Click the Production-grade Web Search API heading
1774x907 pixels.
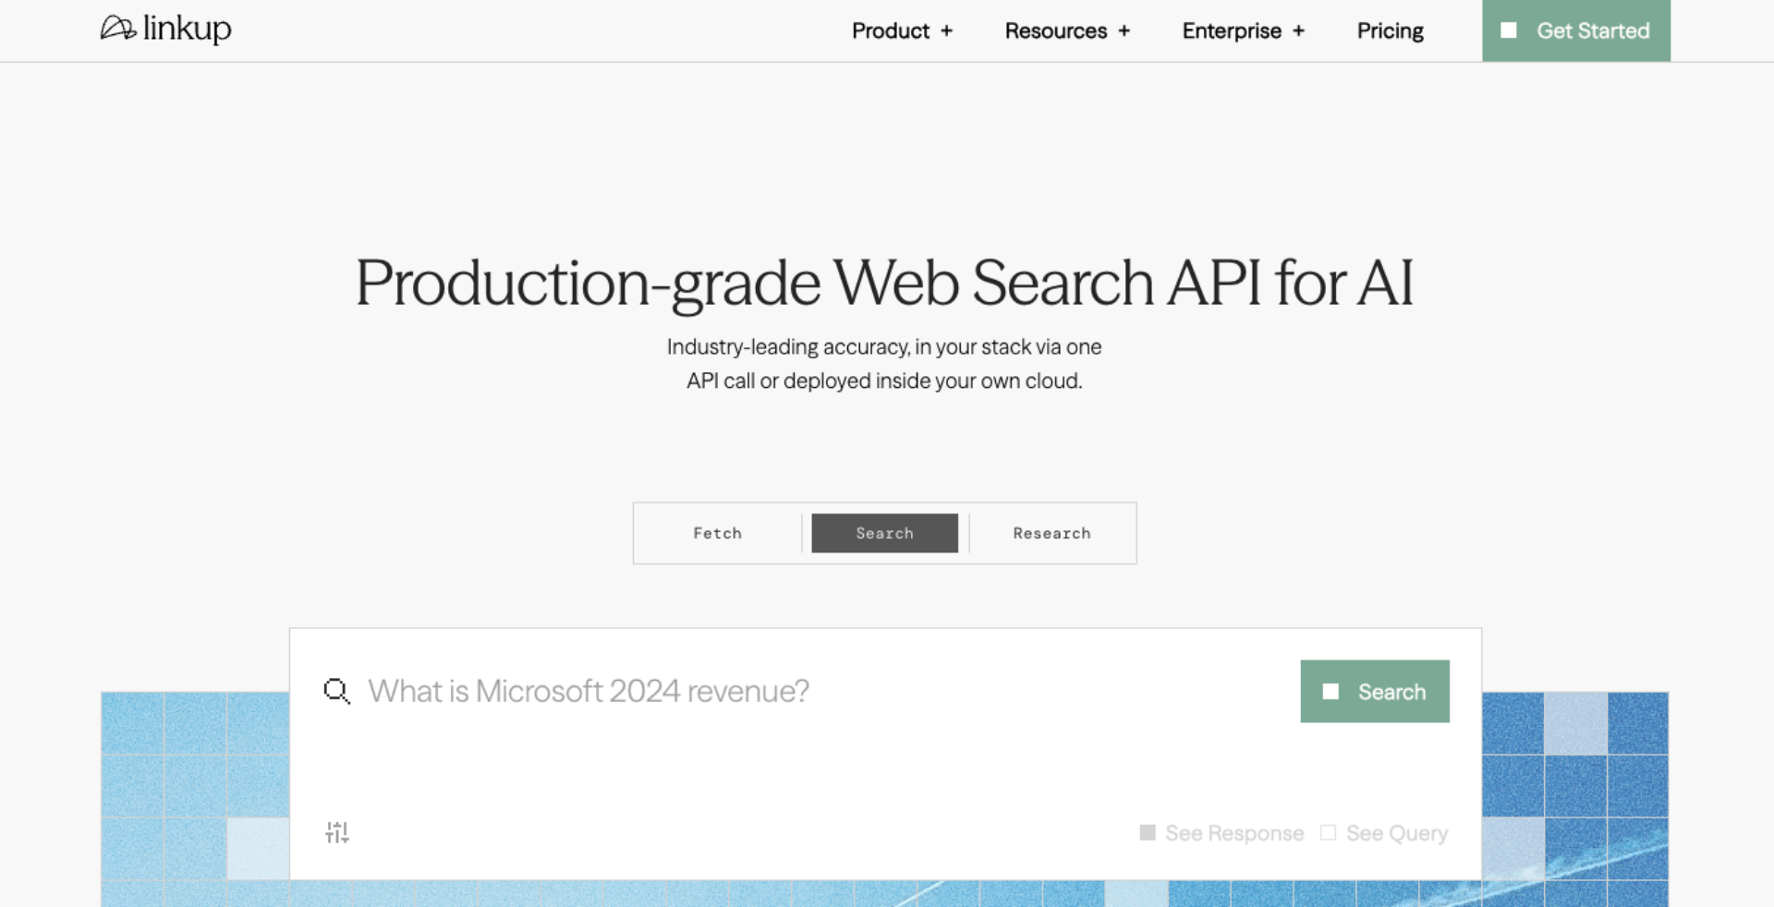[x=884, y=283]
